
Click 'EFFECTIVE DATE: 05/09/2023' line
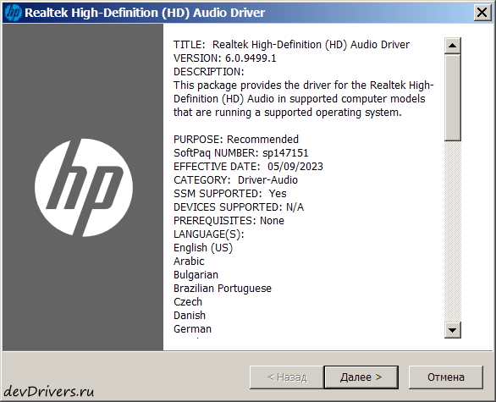pyautogui.click(x=248, y=167)
